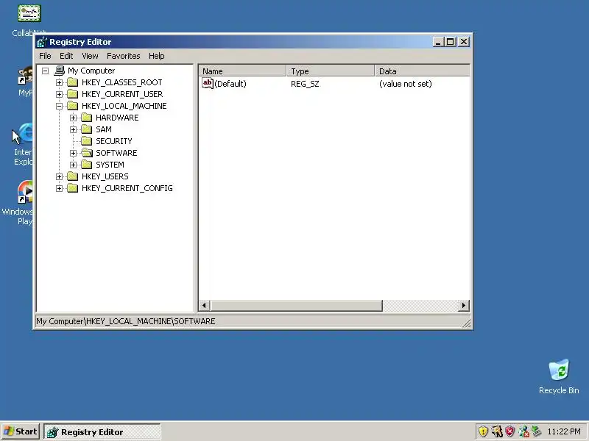Screen dimensions: 589x441
Task: Click the system tray clock
Action: 563,431
